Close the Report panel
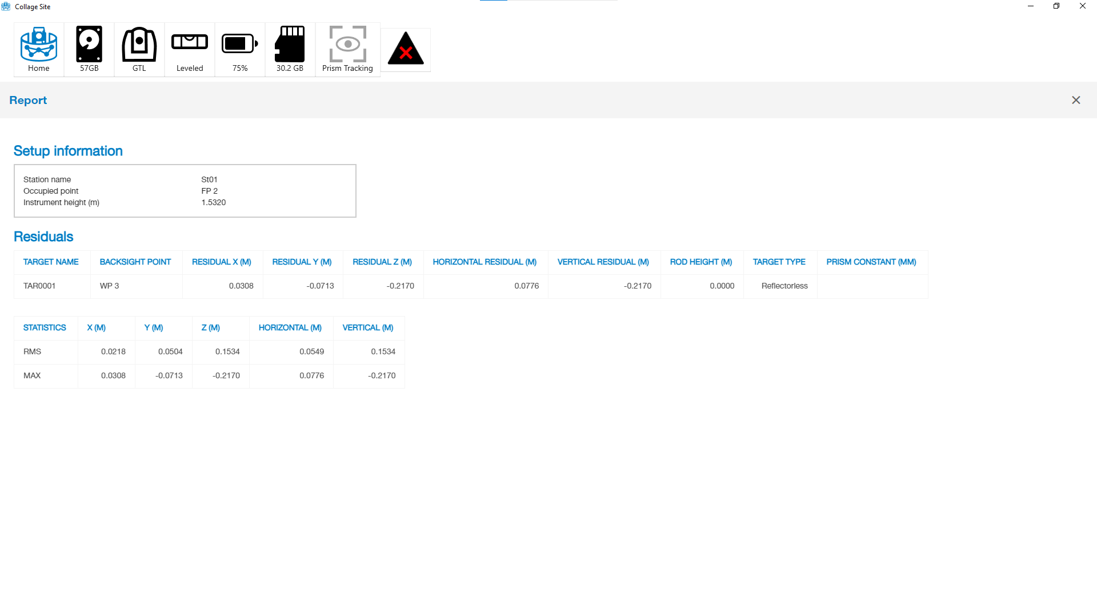Screen dimensions: 1097x592 1076,100
